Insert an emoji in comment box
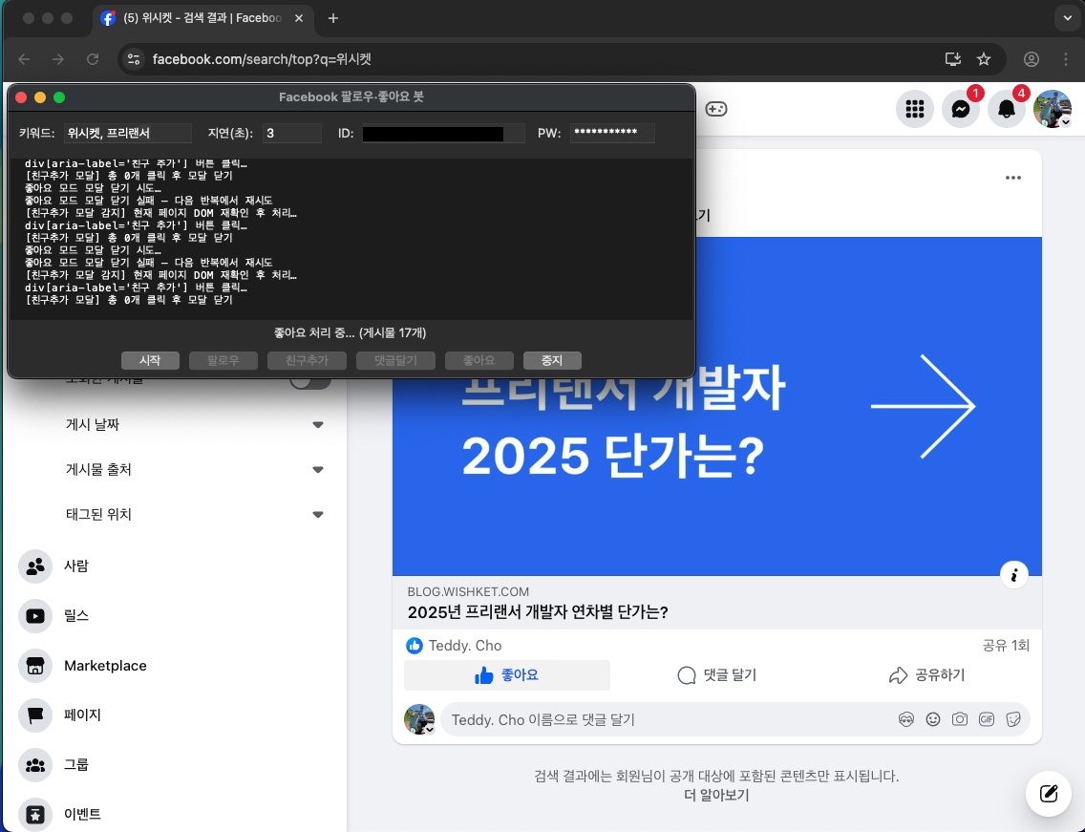The height and width of the screenshot is (832, 1085). click(x=933, y=719)
